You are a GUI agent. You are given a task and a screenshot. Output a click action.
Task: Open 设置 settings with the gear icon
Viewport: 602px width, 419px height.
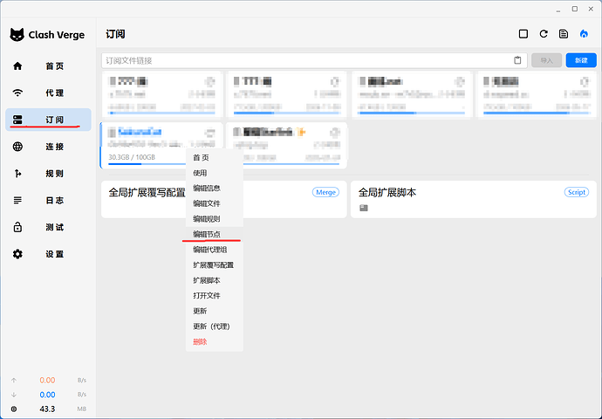click(x=48, y=254)
